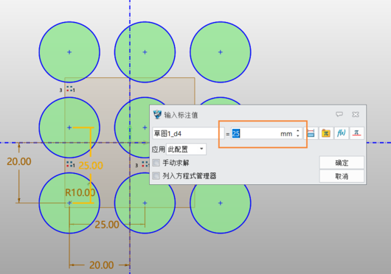Confirm with the 确定 button
391x274 pixels.
click(x=342, y=163)
